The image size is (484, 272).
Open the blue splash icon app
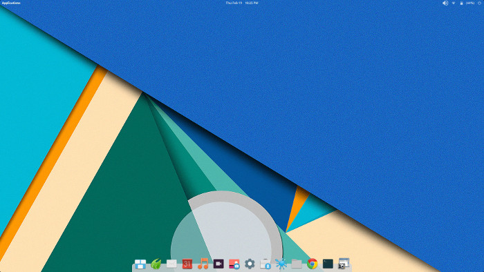pyautogui.click(x=281, y=264)
